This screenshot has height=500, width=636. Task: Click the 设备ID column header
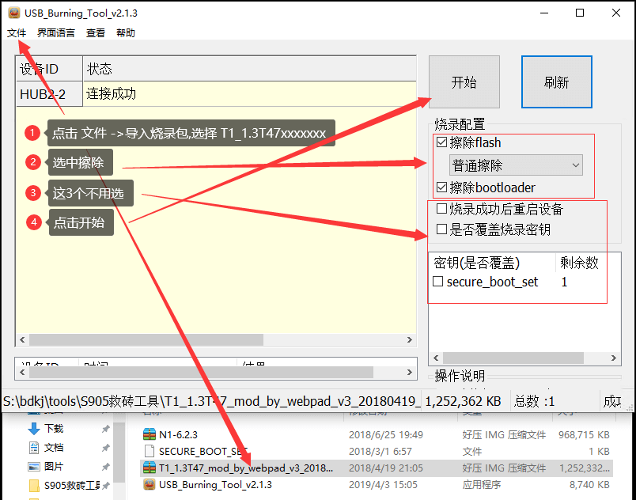[50, 69]
